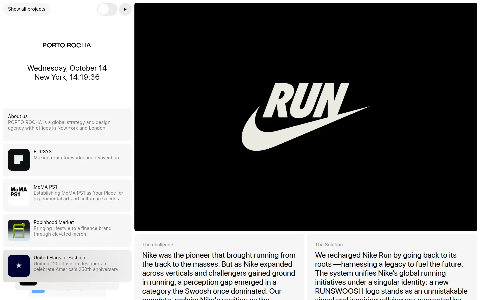Select the MoMA PS1 project title
This screenshot has width=480, height=300.
point(45,187)
